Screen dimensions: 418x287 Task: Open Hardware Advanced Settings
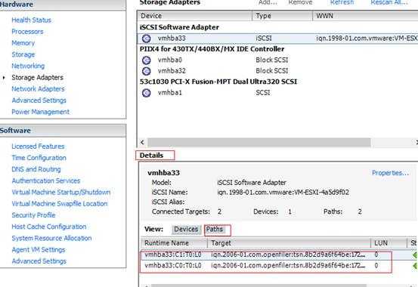[39, 100]
